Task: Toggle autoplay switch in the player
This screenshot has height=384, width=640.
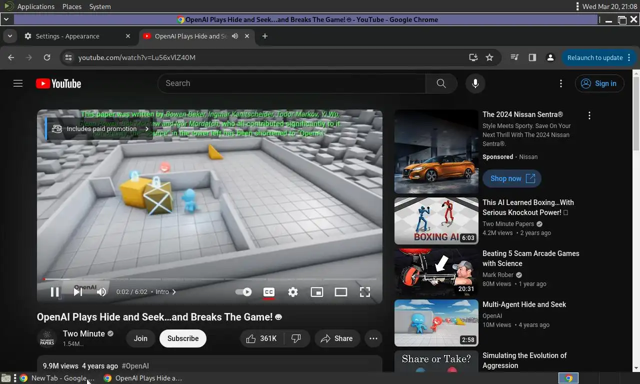Action: (x=243, y=292)
